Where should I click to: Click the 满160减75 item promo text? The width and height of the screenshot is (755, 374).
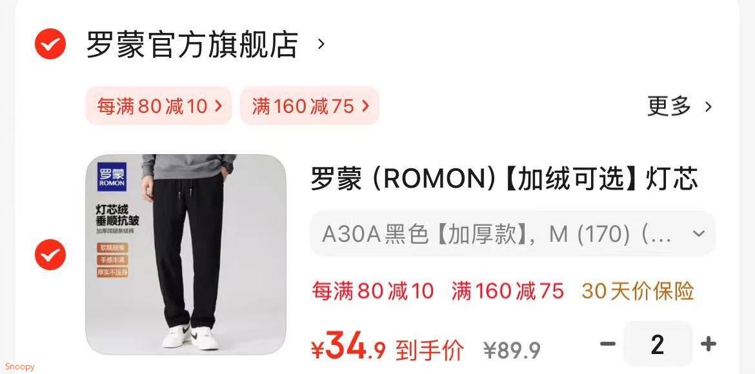tap(507, 291)
